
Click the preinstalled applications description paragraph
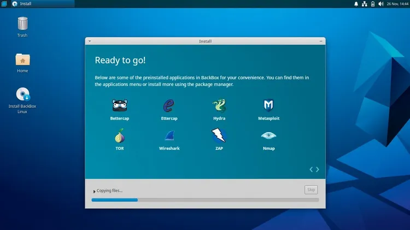pos(202,81)
